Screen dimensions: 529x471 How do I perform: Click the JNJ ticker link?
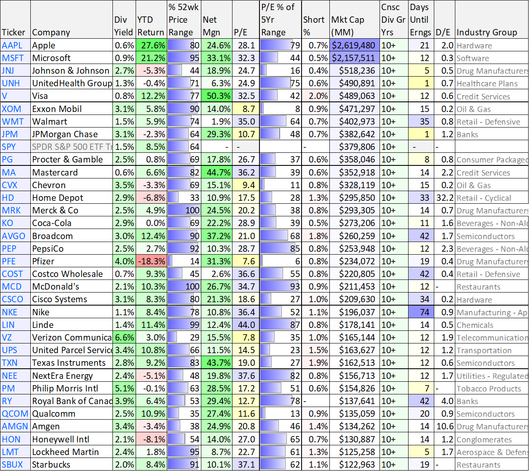(x=8, y=71)
